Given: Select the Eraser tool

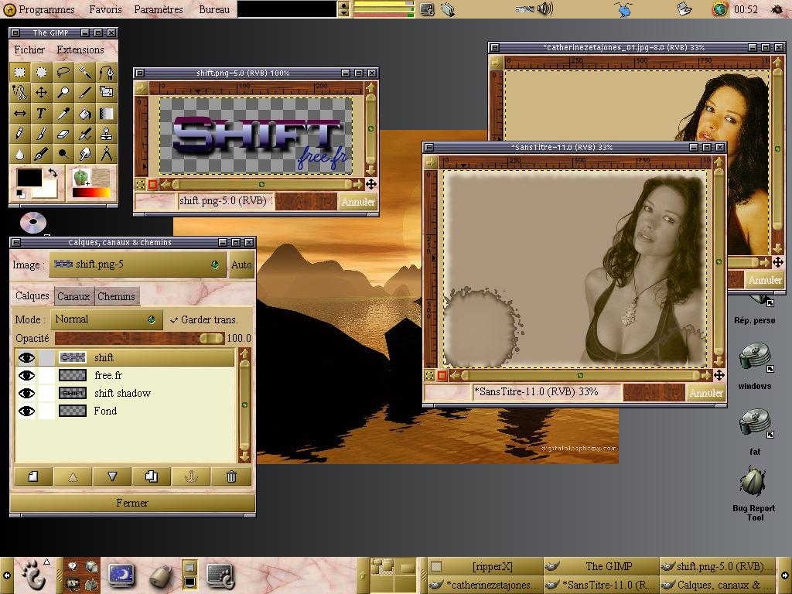Looking at the screenshot, I should (x=63, y=135).
